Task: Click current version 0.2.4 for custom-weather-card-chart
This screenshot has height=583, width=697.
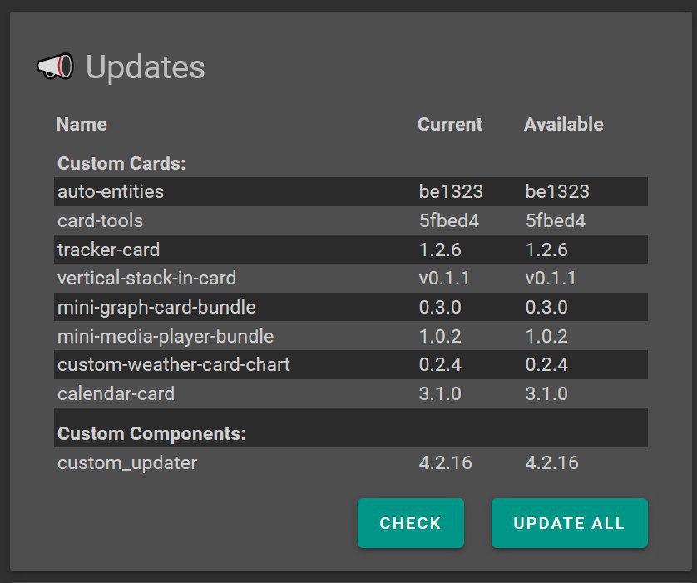Action: (x=440, y=365)
